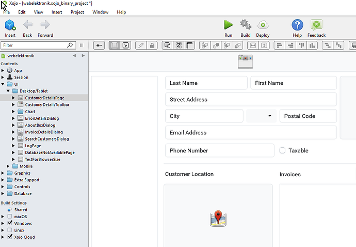Align bottom edges icon
The width and height of the screenshot is (356, 247).
coord(312,45)
